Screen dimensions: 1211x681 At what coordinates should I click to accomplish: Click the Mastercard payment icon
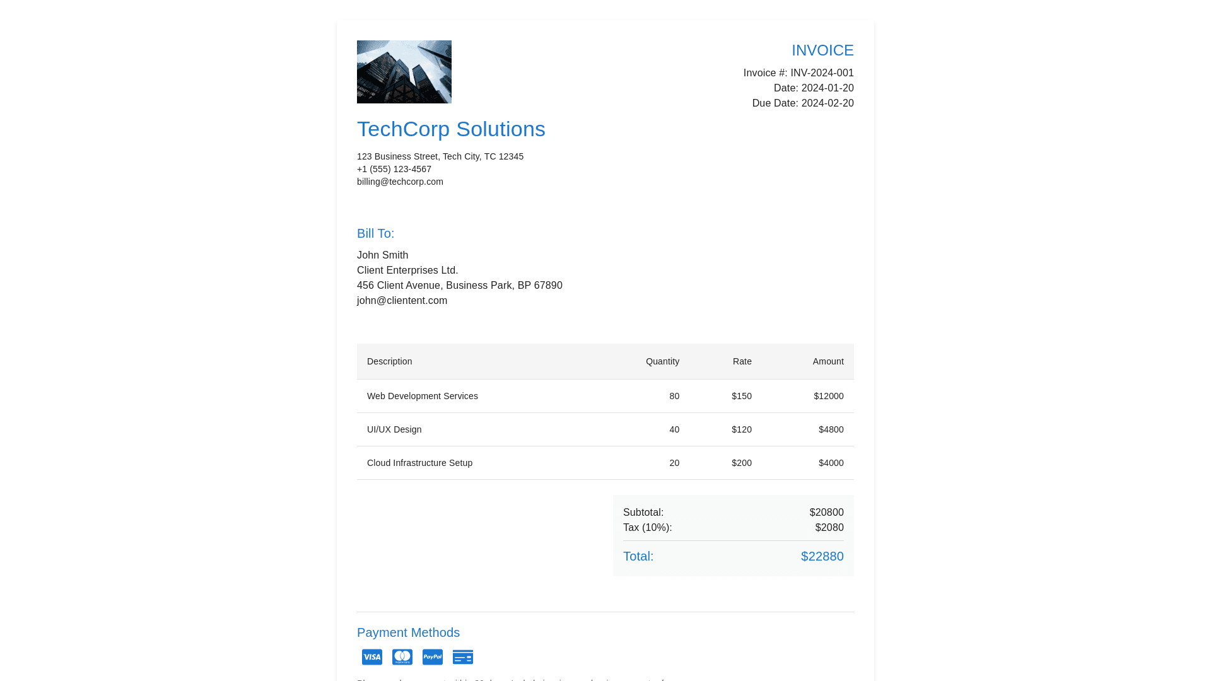click(x=402, y=657)
